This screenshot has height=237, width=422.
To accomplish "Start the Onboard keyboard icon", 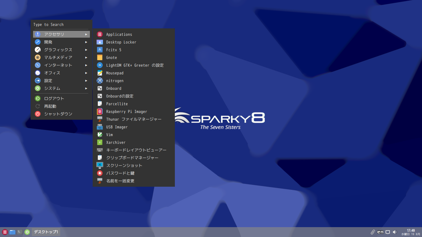I will pyautogui.click(x=100, y=88).
